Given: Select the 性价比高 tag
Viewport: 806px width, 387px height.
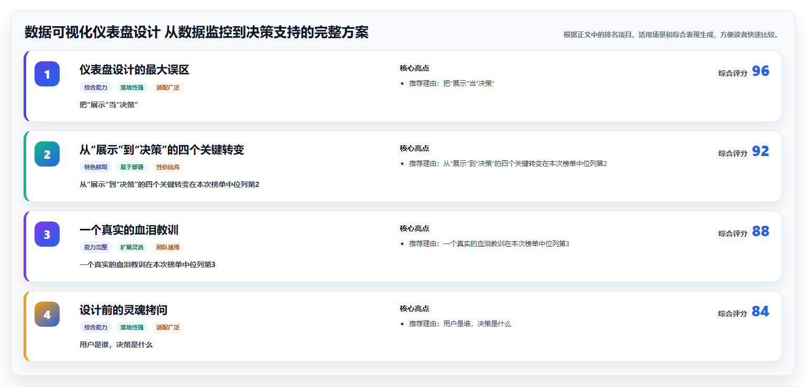Looking at the screenshot, I should [168, 168].
